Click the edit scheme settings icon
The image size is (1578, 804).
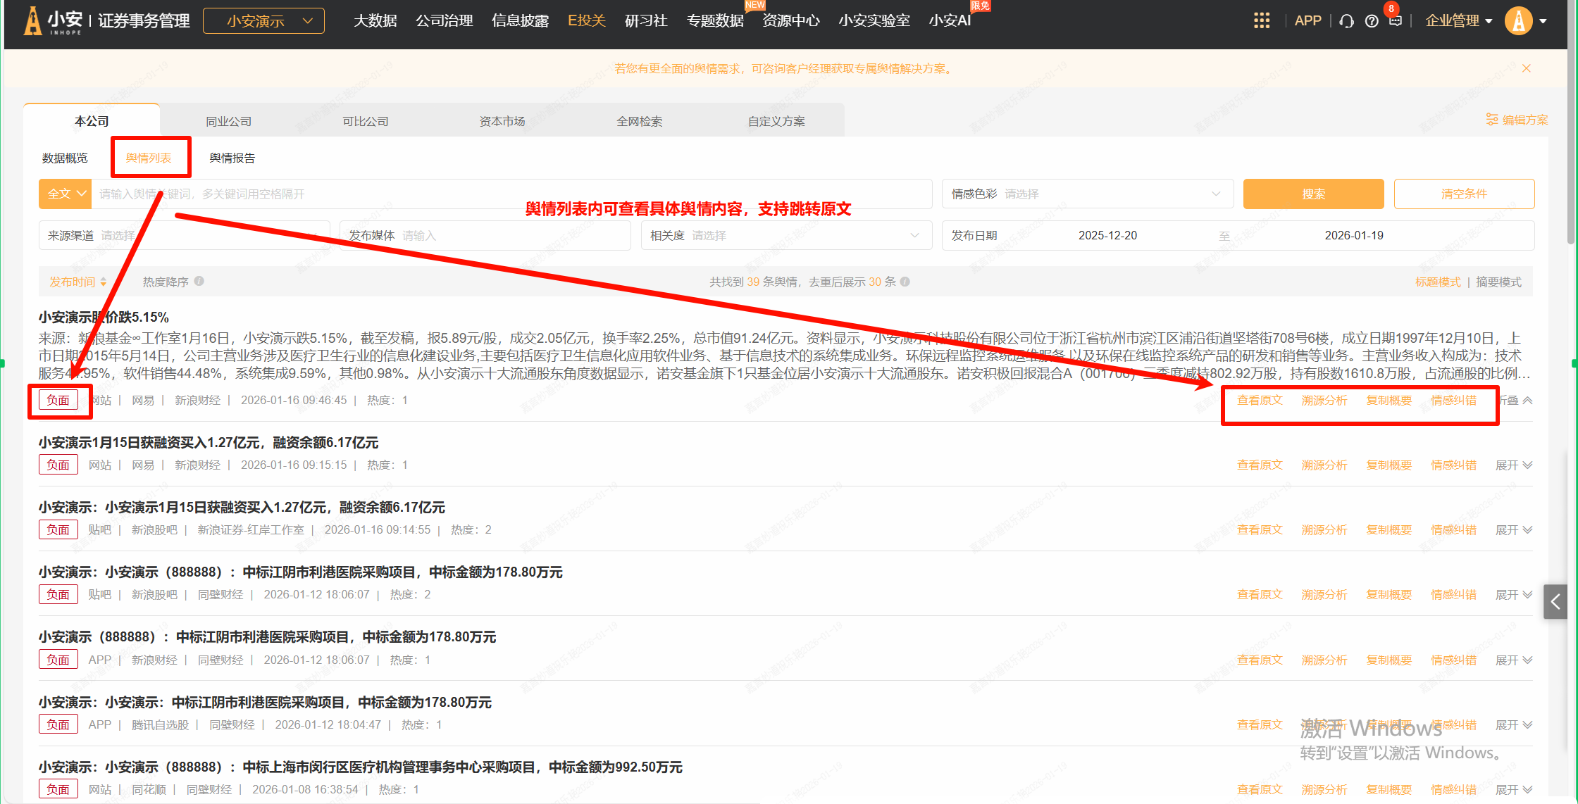(1491, 120)
